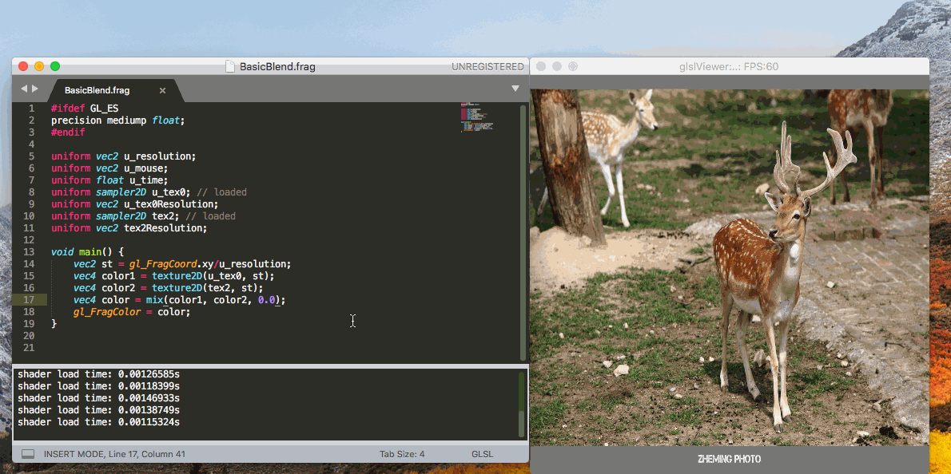951x474 pixels.
Task: Click 'gl_FragColor' on line 18
Action: click(x=107, y=312)
